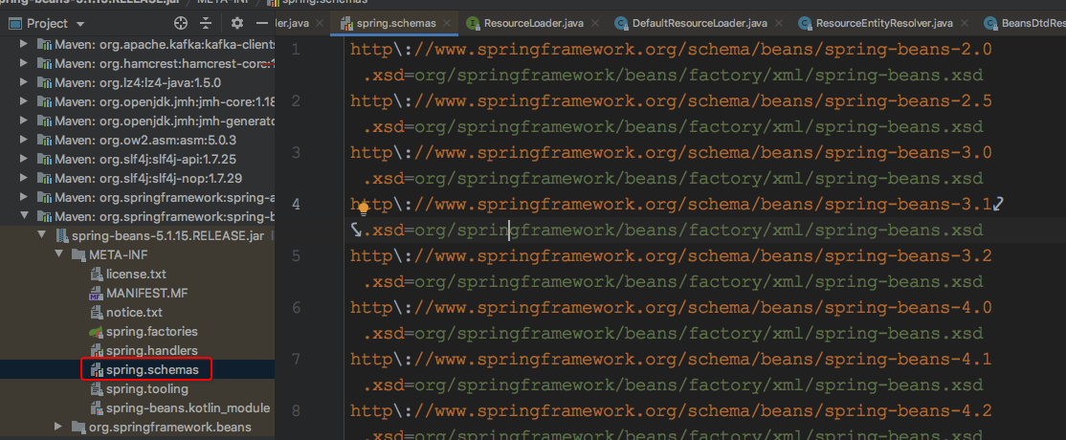Expand the Maven org.springframework:spring-a node

point(25,197)
